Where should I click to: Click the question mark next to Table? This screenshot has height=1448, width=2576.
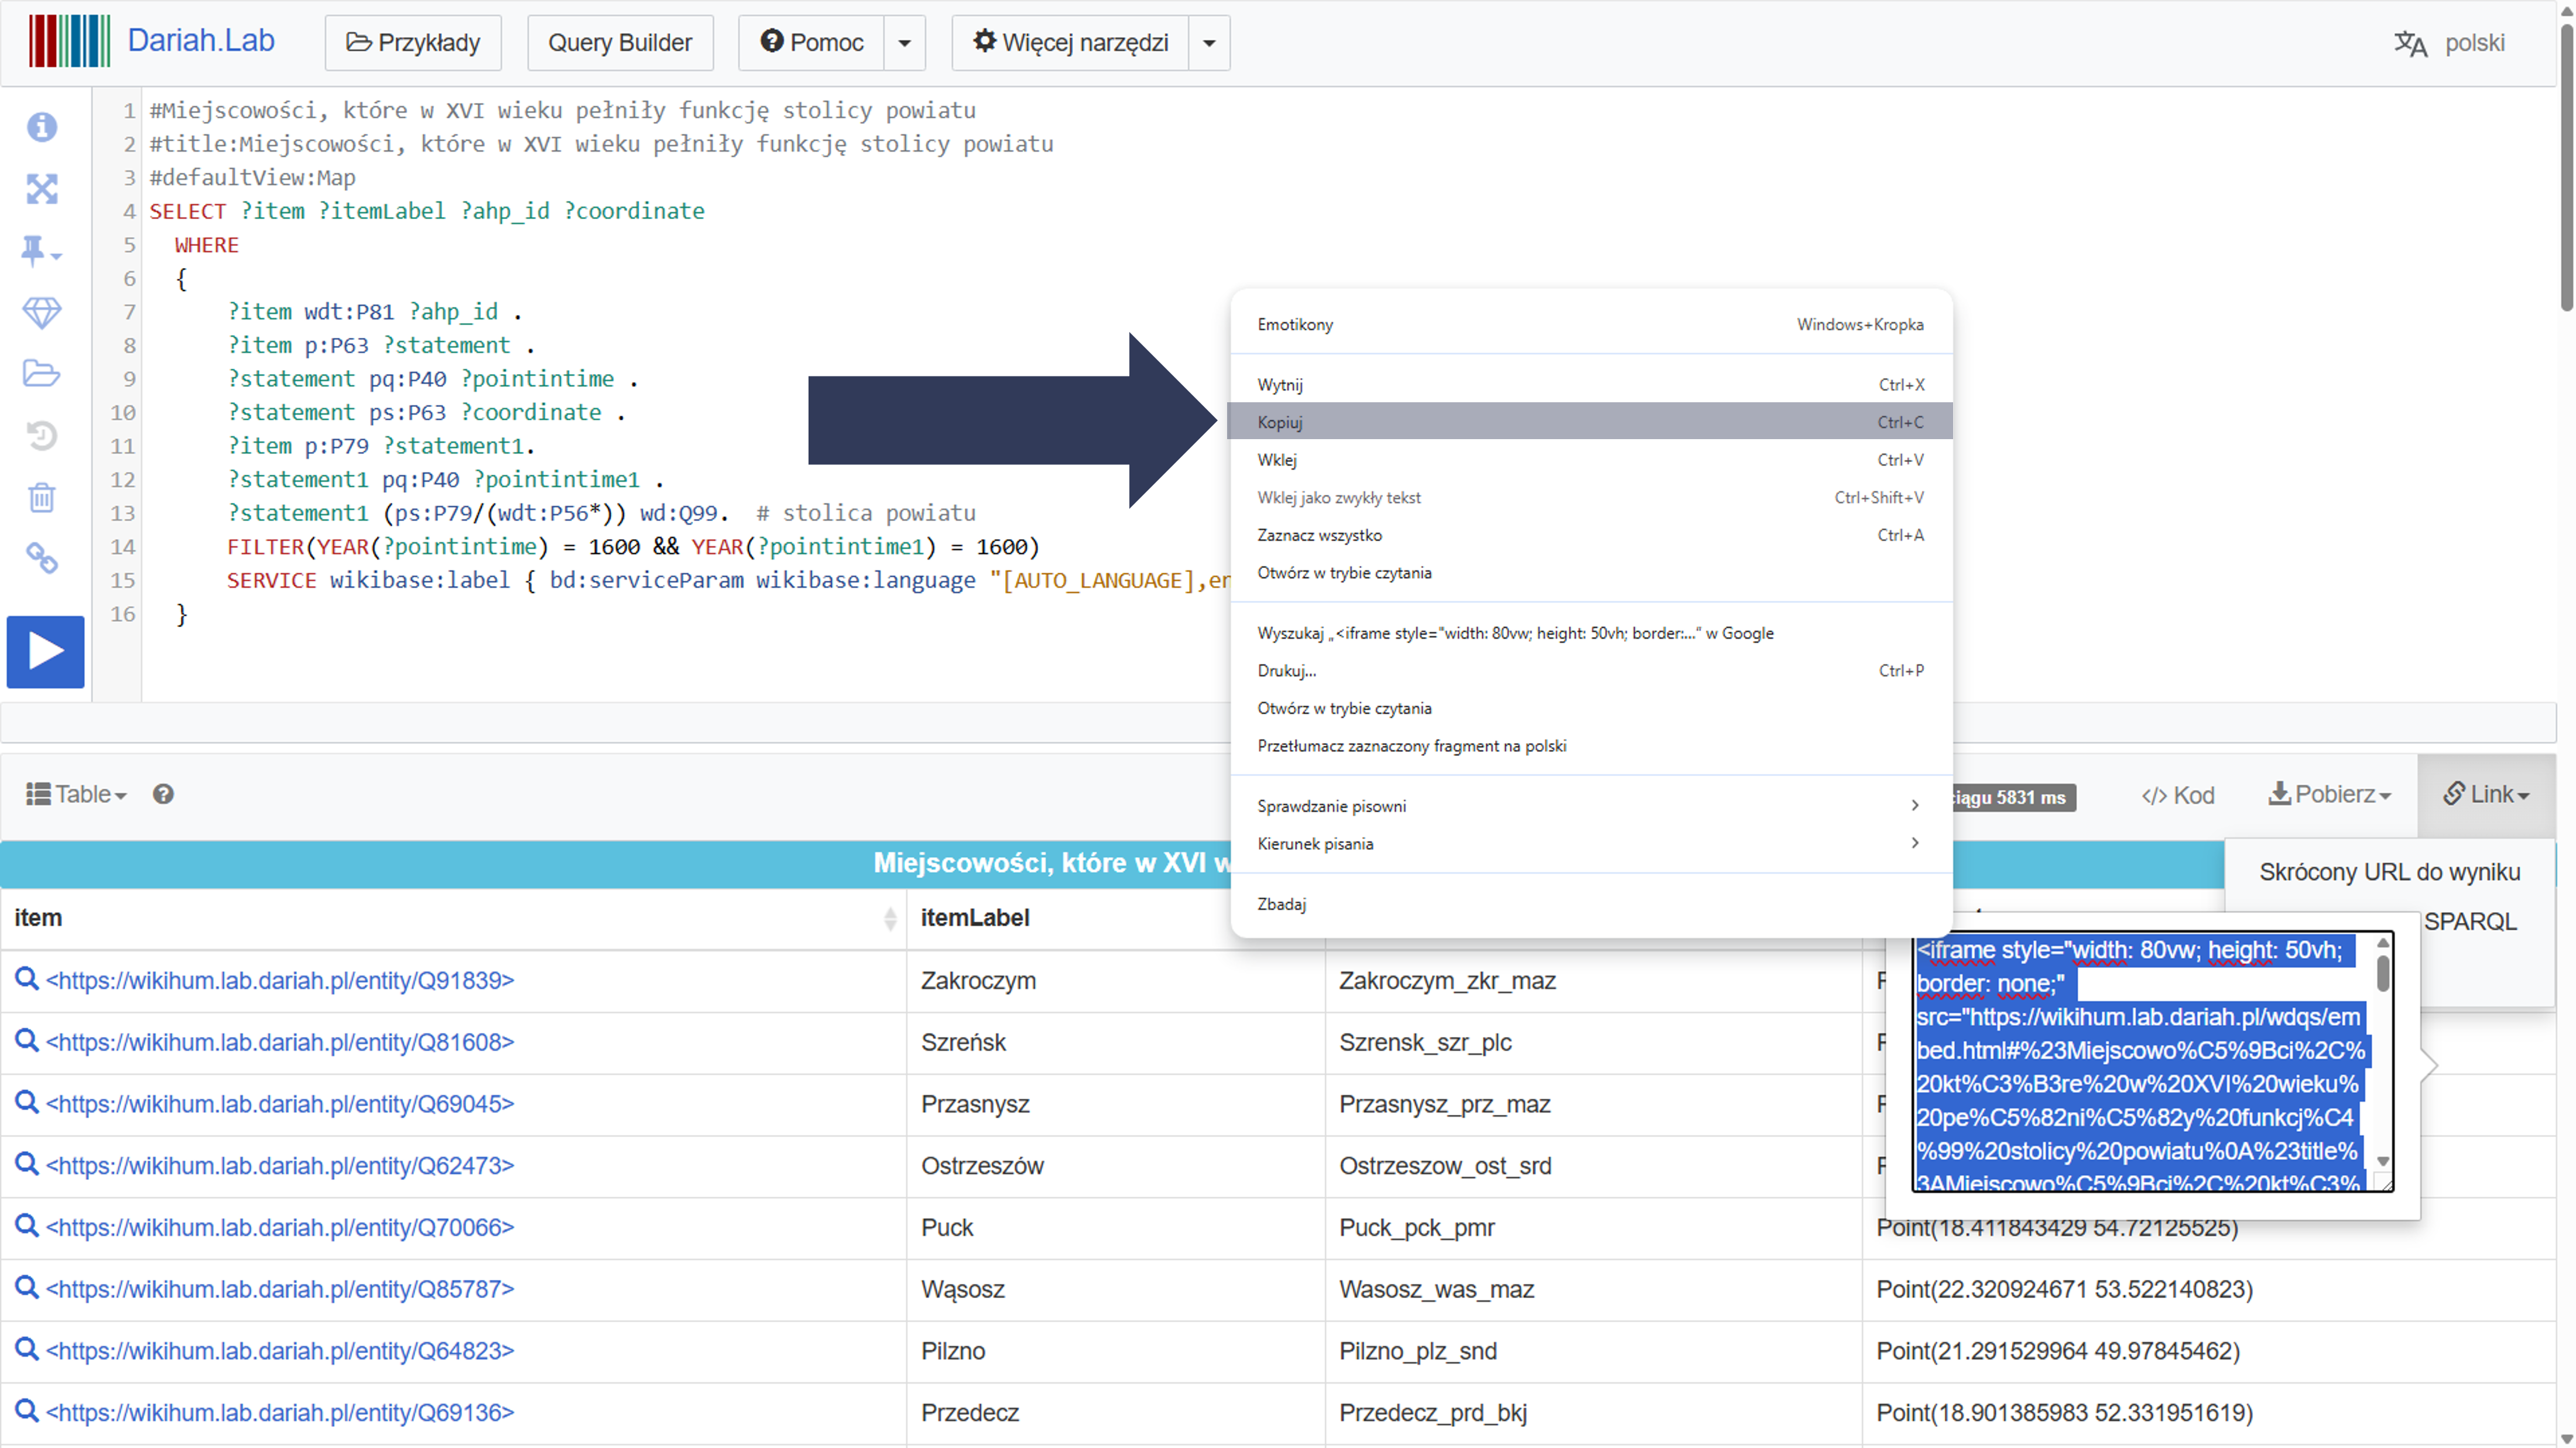(x=163, y=794)
